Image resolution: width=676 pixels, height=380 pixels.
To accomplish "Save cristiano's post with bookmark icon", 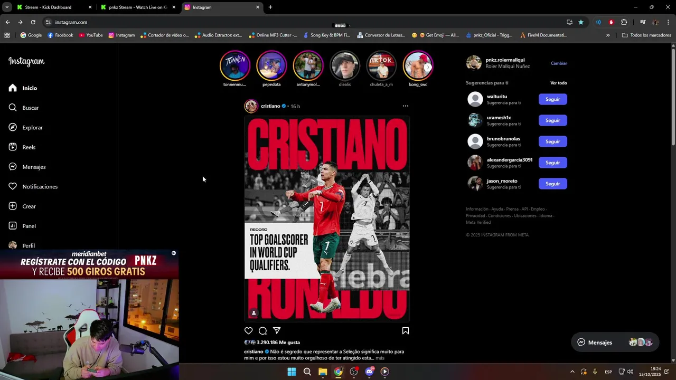I will 406,331.
